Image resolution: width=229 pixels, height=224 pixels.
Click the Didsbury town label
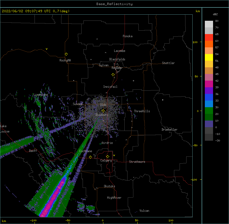[102, 115]
